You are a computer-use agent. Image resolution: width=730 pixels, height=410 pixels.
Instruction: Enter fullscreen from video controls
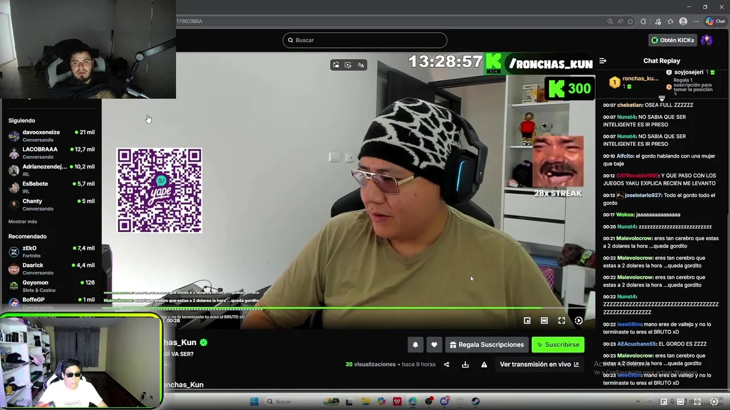point(562,321)
